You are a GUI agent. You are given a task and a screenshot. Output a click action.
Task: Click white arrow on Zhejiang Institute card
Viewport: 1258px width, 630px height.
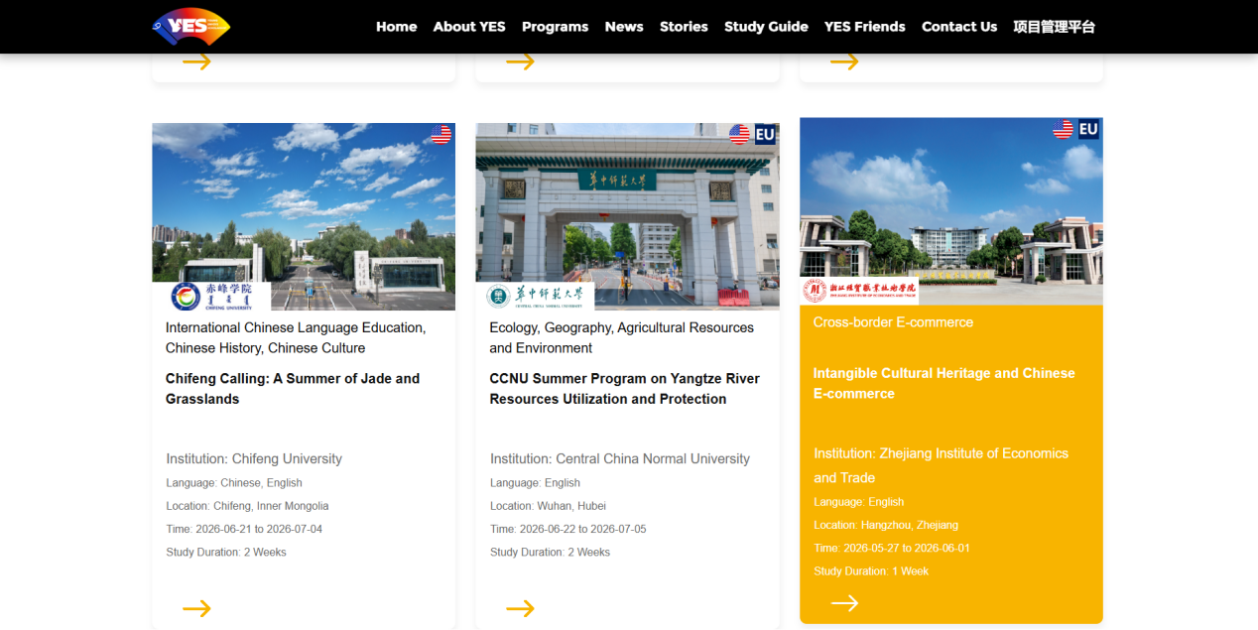(844, 603)
